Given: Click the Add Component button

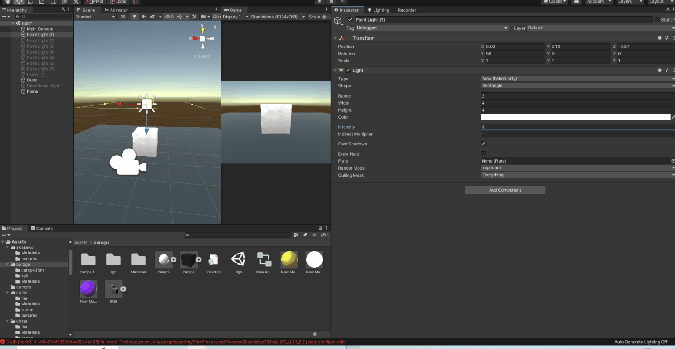Looking at the screenshot, I should pyautogui.click(x=504, y=190).
